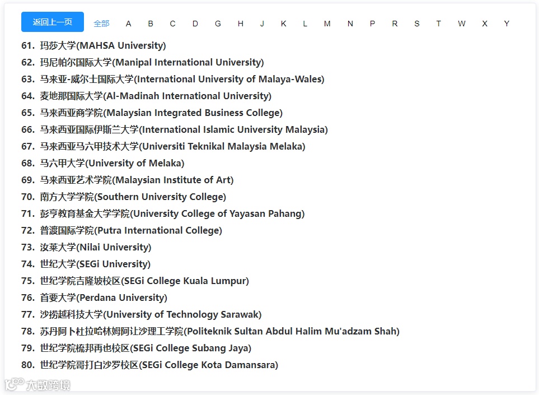Select Politeknik Sultan Abdul Halim Mu'adzam Shah
This screenshot has width=539, height=395.
click(210, 331)
